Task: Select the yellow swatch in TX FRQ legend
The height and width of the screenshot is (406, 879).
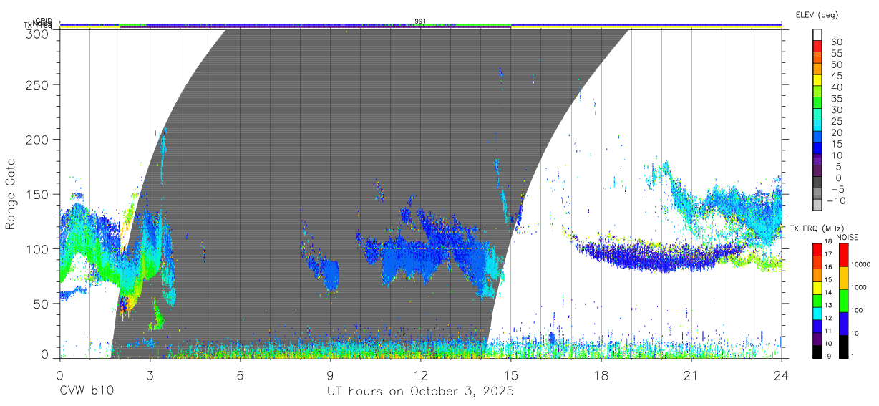Action: (817, 288)
